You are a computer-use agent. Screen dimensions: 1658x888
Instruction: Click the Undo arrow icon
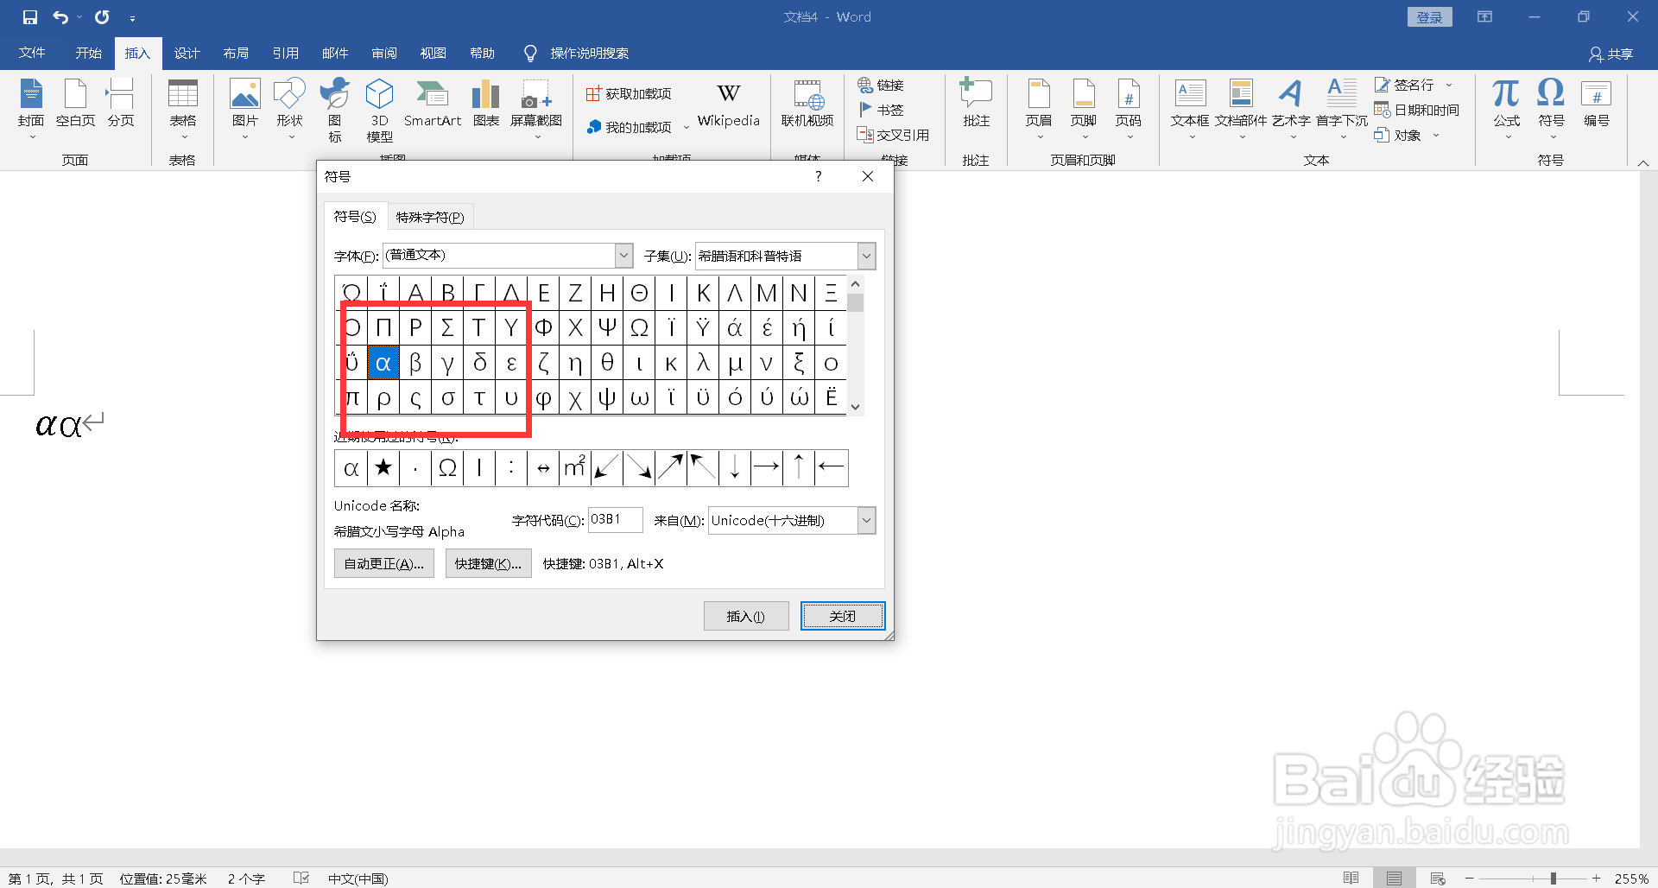pyautogui.click(x=60, y=17)
